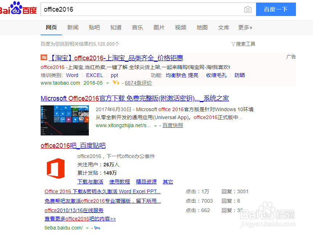Click the 收缩毛孔 link
Screen dimensions: 313x235
[x=217, y=75]
